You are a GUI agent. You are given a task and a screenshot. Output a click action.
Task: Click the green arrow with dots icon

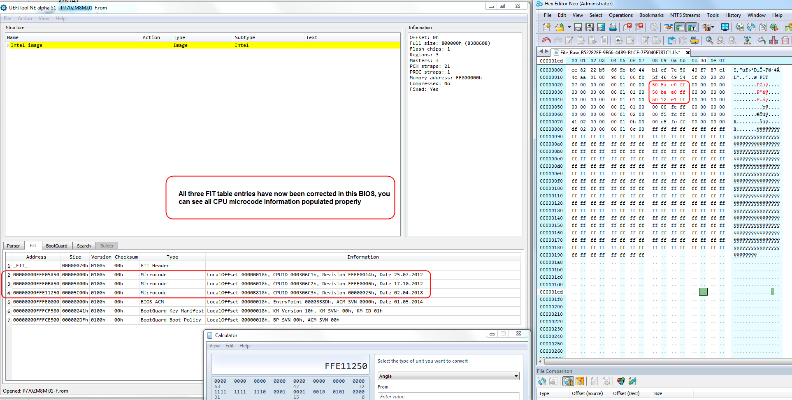click(x=748, y=40)
